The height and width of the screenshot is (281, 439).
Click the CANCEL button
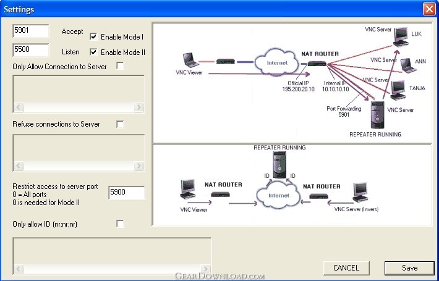pos(346,268)
